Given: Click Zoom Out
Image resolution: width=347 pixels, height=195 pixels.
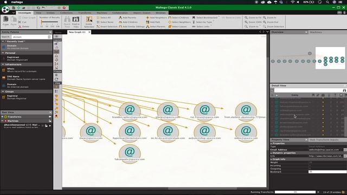Looking at the screenshot, I should (271, 22).
